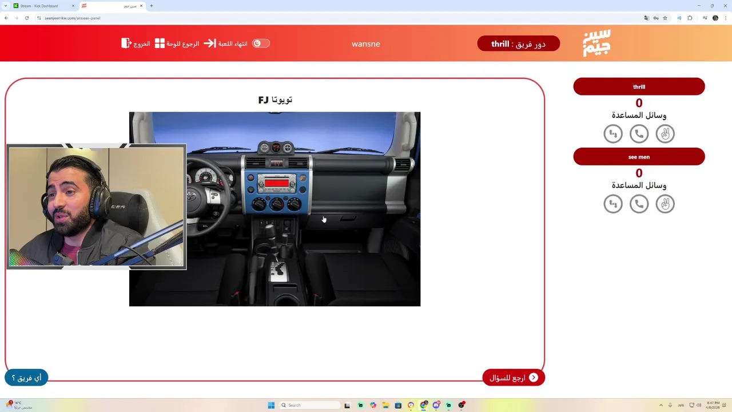732x412 pixels.
Task: Click the taskbar Search box
Action: pyautogui.click(x=309, y=405)
